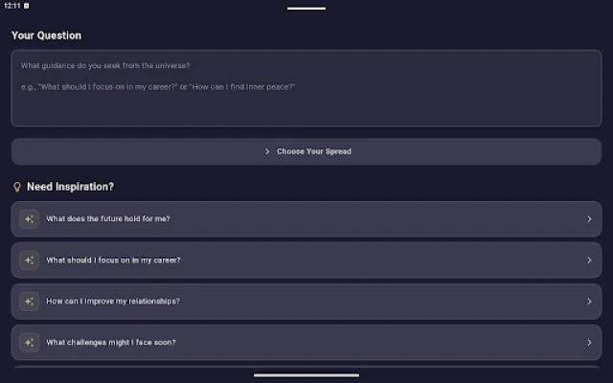Click sparkle icon beside challenges question
Screen dimensions: 613x383
[30, 343]
